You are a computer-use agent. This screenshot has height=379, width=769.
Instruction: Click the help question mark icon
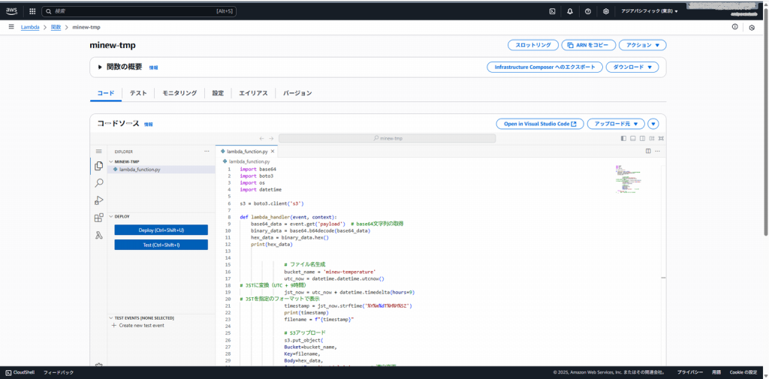click(x=588, y=11)
